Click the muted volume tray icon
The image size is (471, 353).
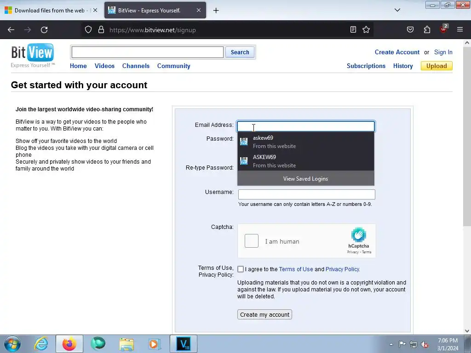(x=425, y=344)
